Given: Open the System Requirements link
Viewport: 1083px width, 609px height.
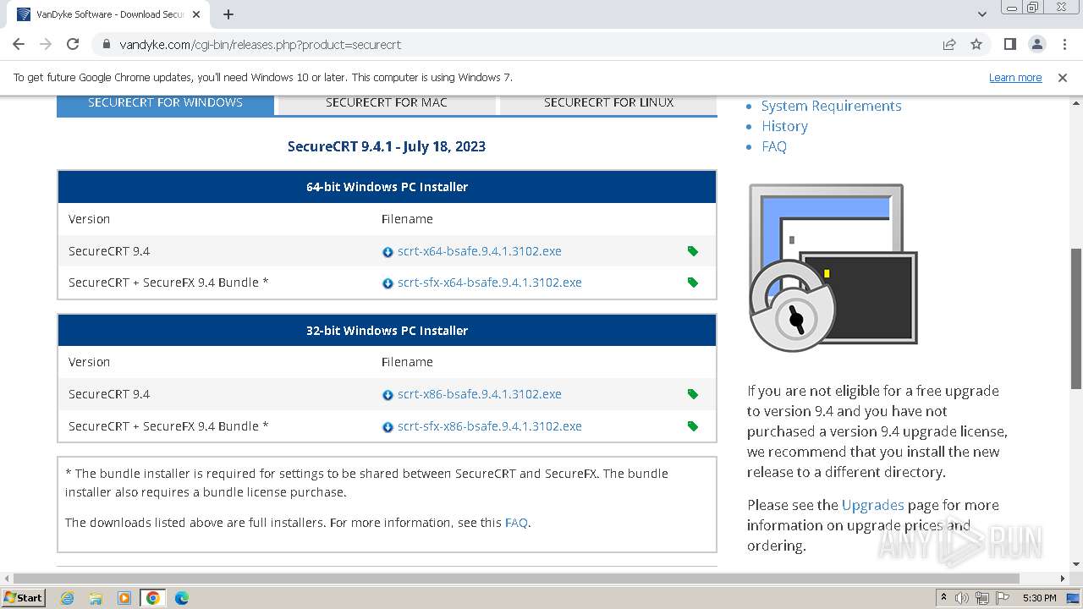Looking at the screenshot, I should (x=831, y=106).
